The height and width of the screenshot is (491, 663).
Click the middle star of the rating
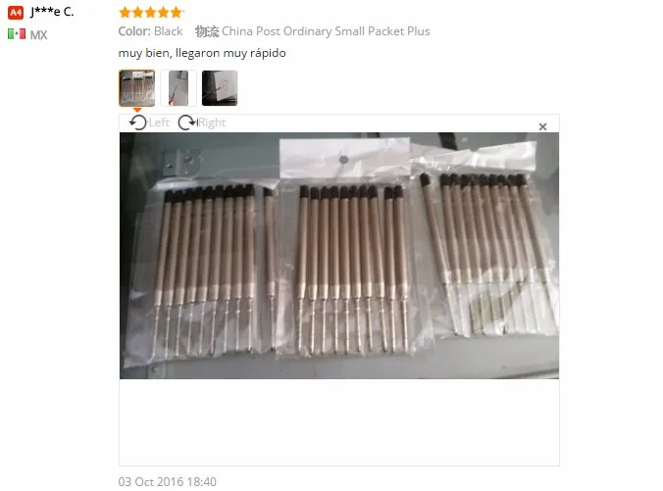(x=150, y=13)
